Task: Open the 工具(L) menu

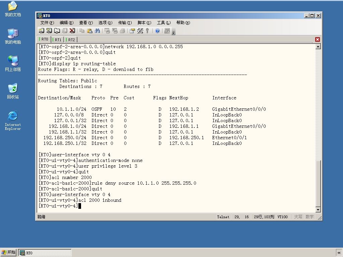Action: [x=163, y=23]
